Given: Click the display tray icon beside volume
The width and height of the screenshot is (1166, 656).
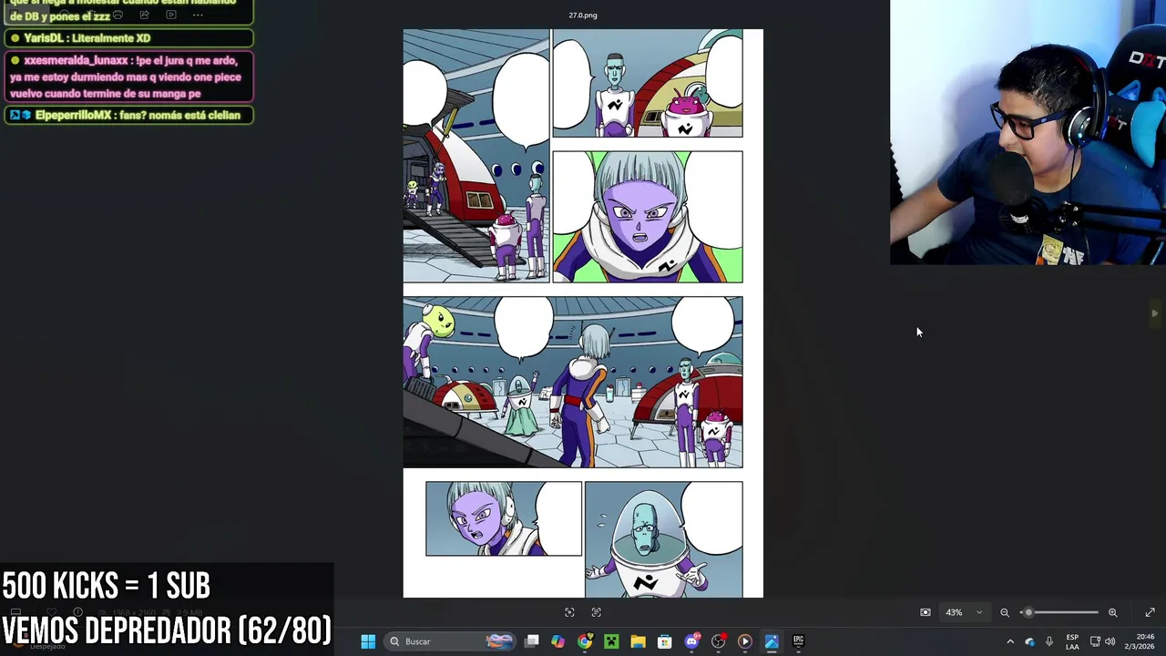Looking at the screenshot, I should (1095, 641).
